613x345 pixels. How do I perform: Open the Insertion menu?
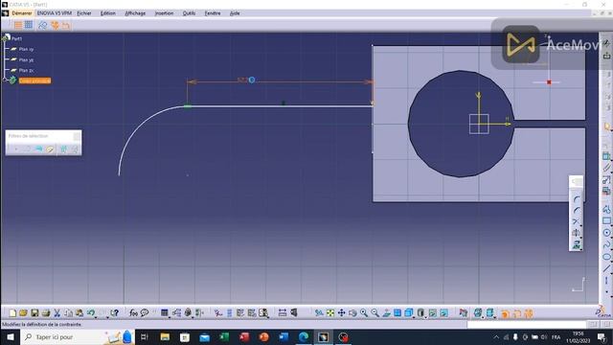coord(164,13)
